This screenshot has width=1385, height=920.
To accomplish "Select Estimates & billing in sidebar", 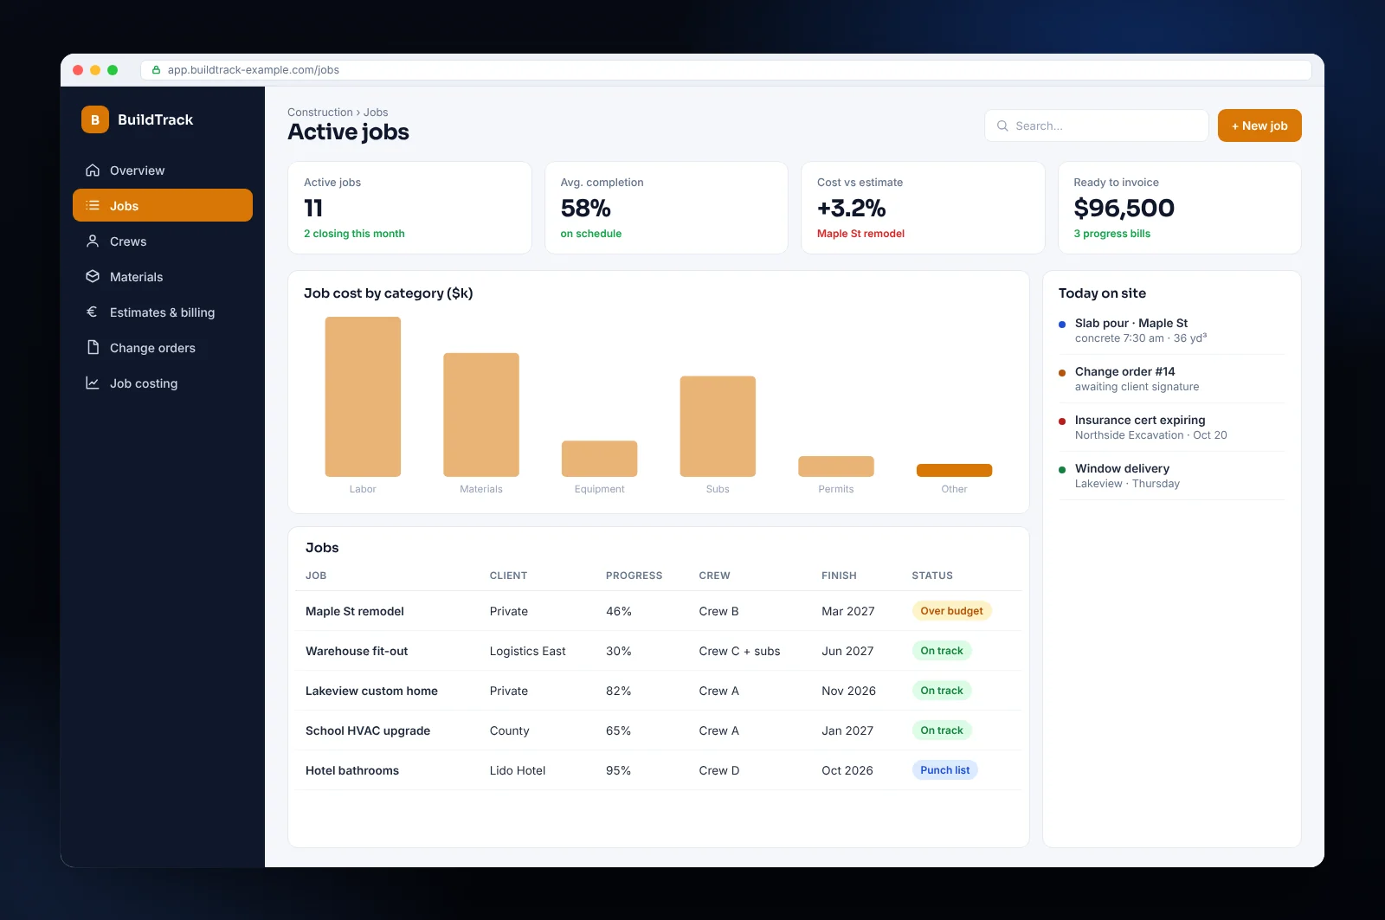I will (x=163, y=312).
